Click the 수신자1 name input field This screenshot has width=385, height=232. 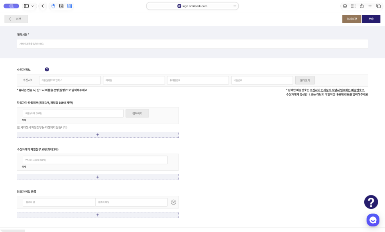pyautogui.click(x=70, y=80)
